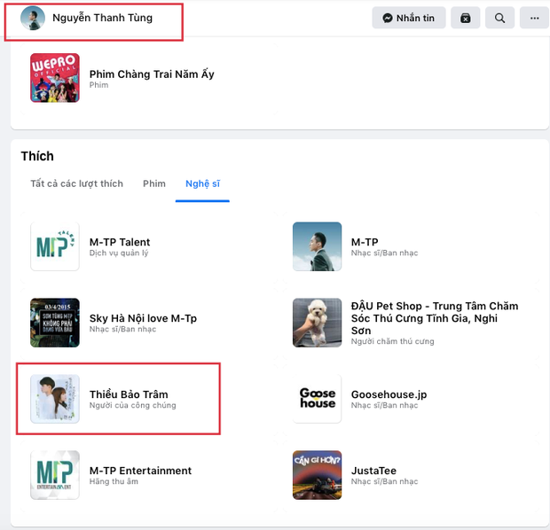Click the ĐẬU Pet Shop dog picture

[317, 323]
